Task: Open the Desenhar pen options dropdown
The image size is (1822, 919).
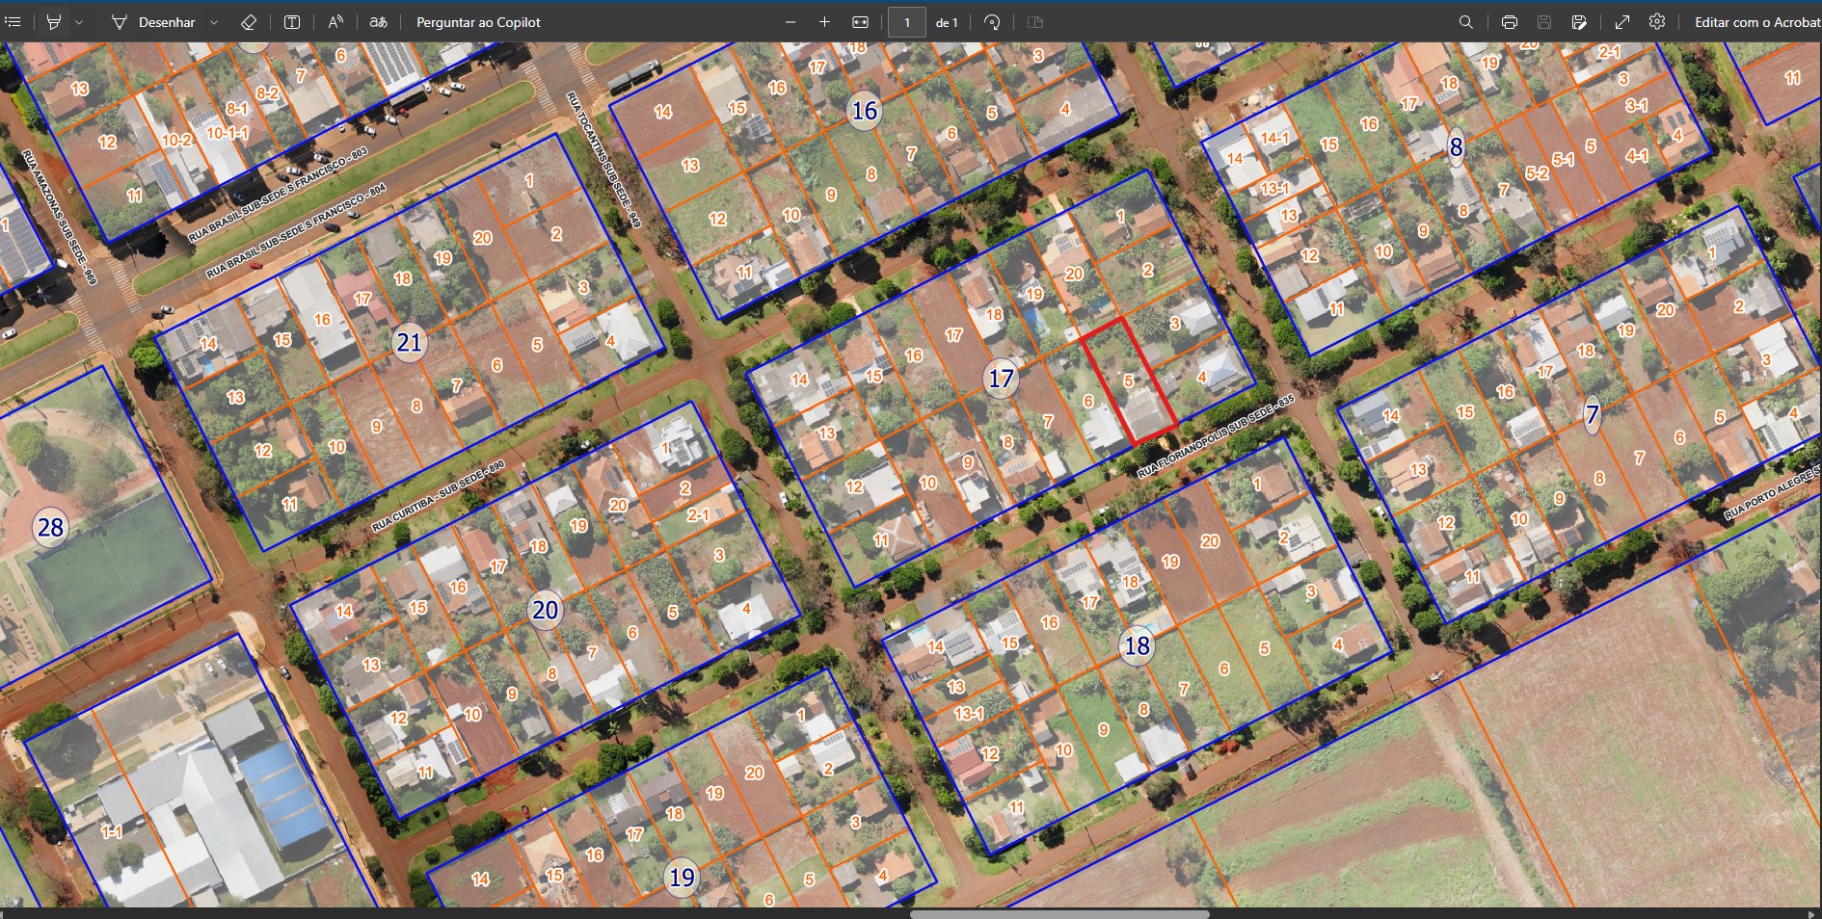Action: tap(214, 22)
